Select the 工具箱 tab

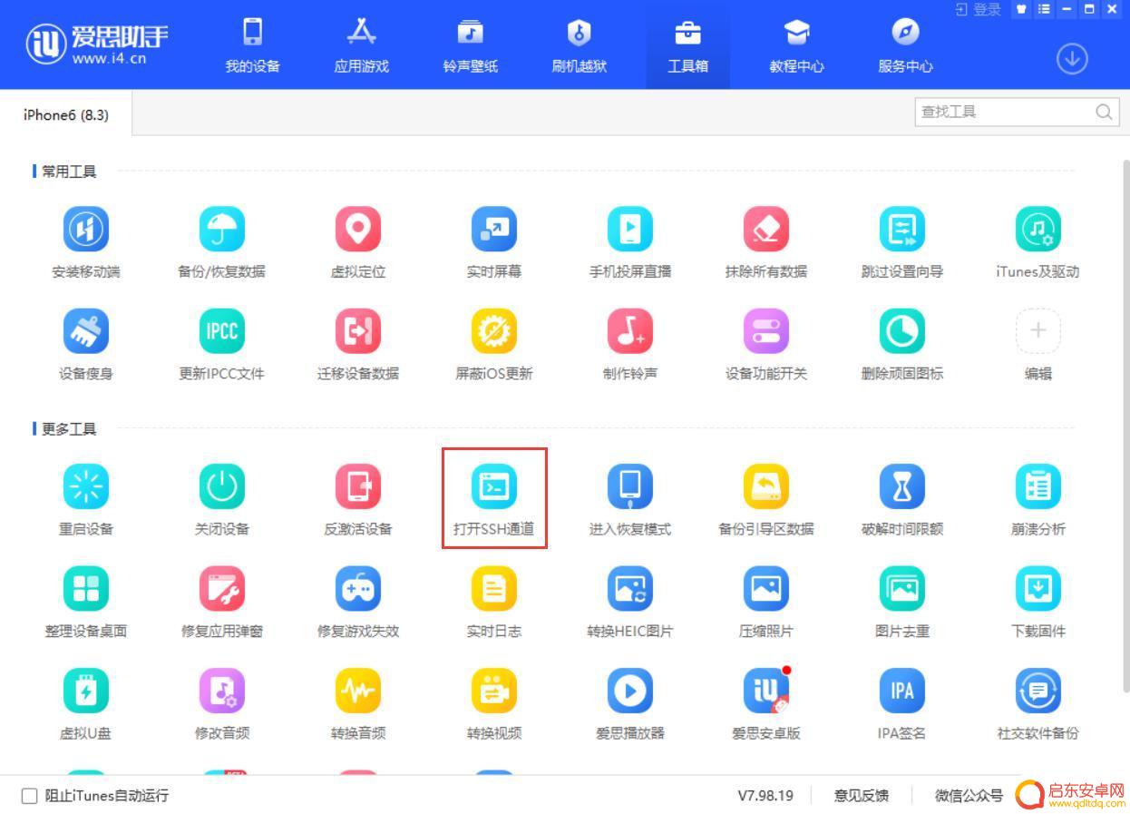(x=688, y=45)
